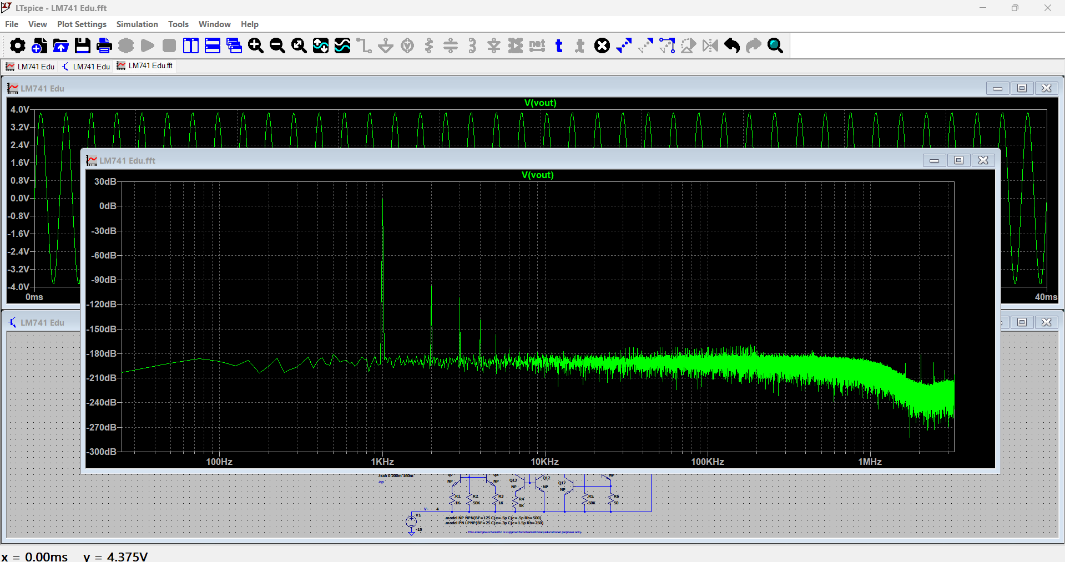Image resolution: width=1065 pixels, height=562 pixels.
Task: Minimize the LM741 Edu.fft window
Action: pos(934,160)
